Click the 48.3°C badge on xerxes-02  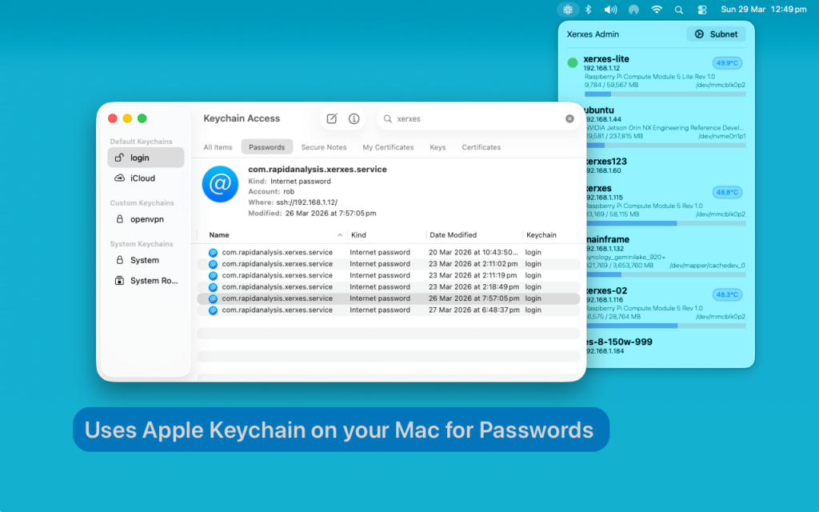point(727,294)
